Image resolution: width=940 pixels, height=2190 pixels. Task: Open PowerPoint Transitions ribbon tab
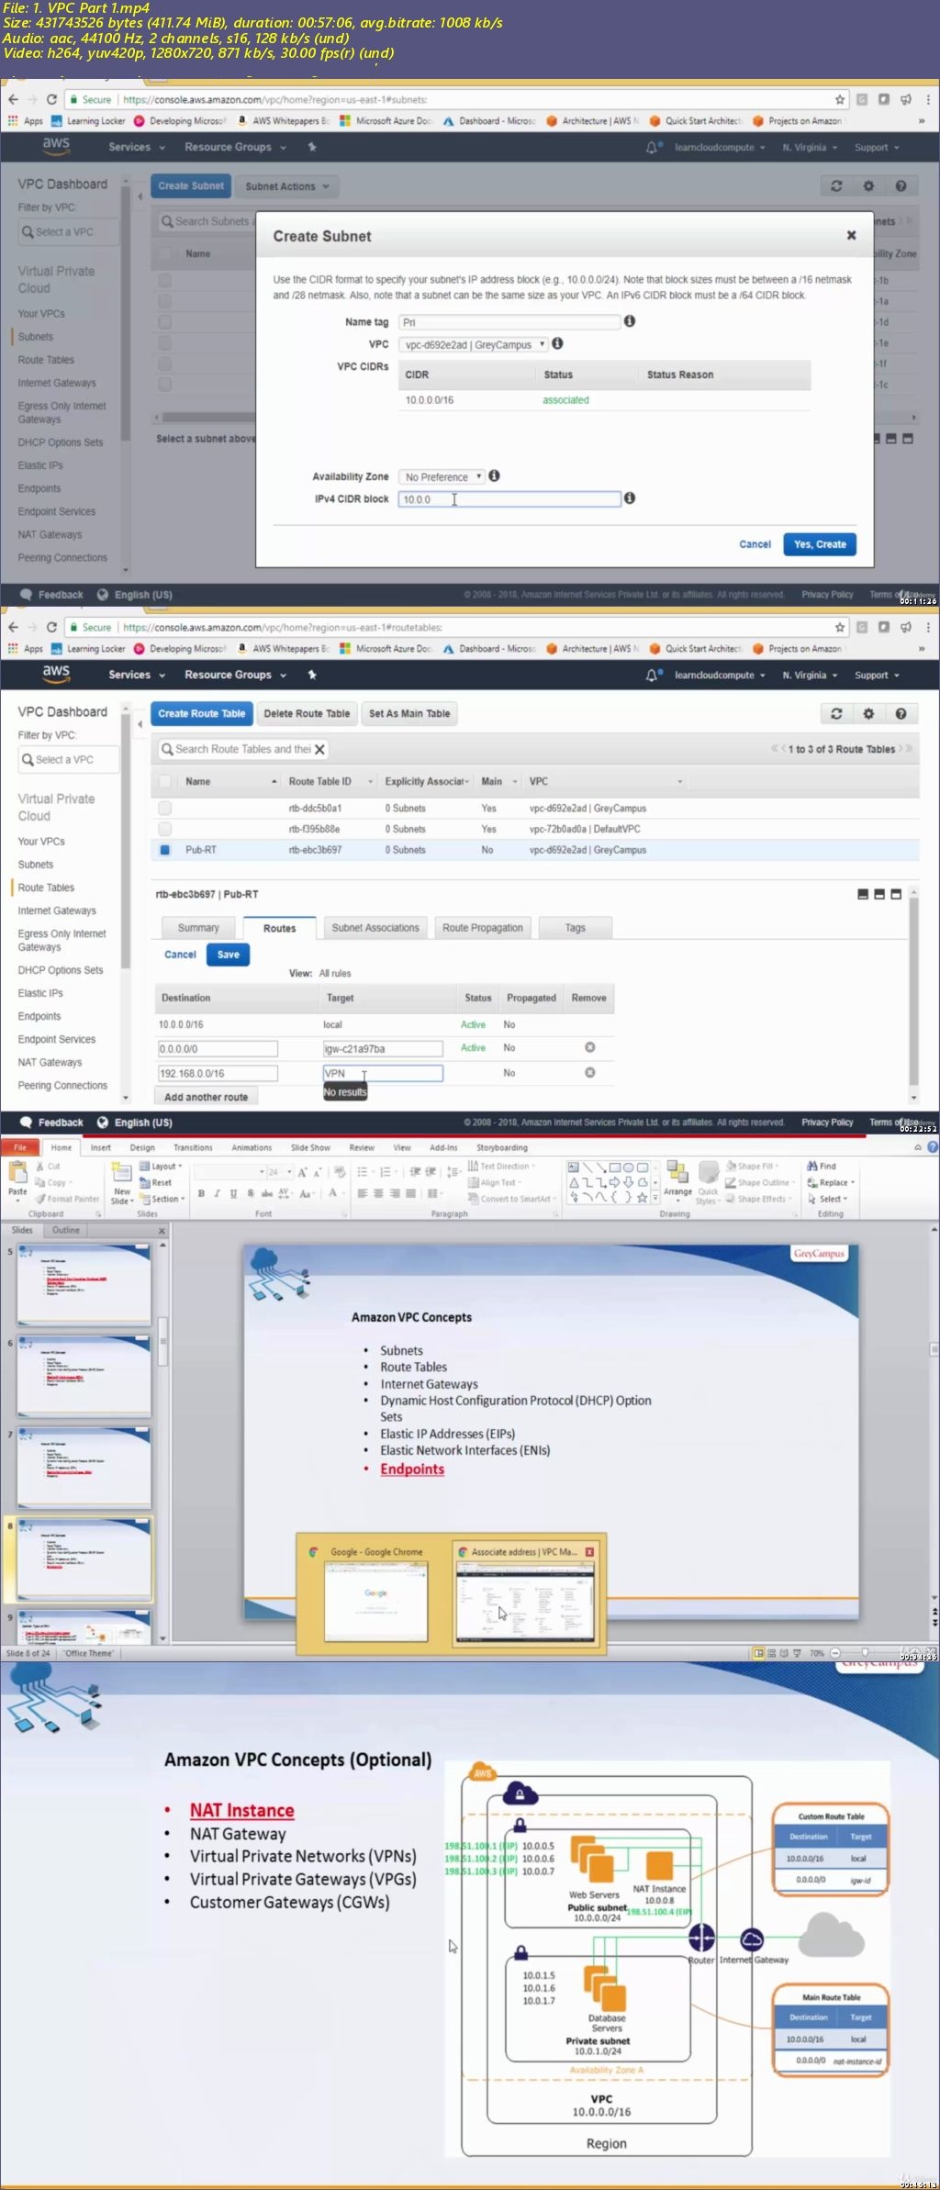(193, 1147)
